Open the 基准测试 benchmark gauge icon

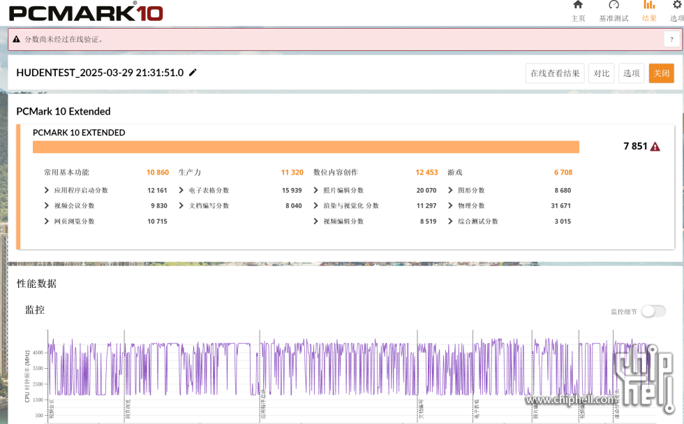pos(614,5)
